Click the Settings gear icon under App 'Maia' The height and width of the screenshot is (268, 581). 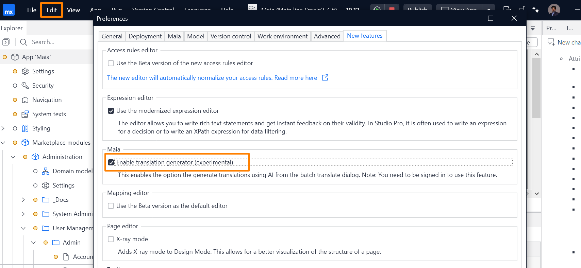pos(25,71)
